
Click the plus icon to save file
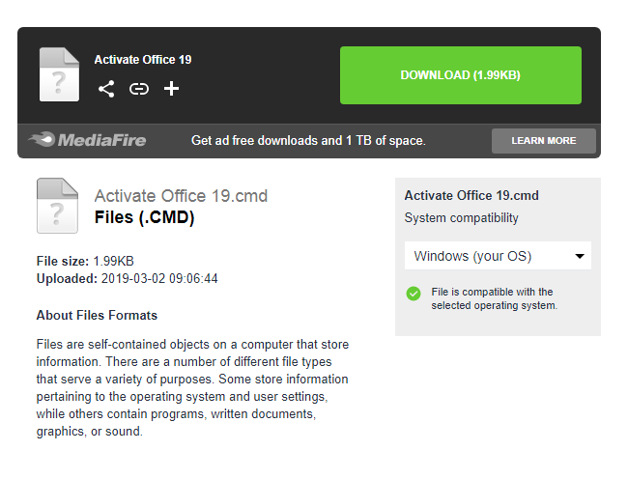click(171, 89)
